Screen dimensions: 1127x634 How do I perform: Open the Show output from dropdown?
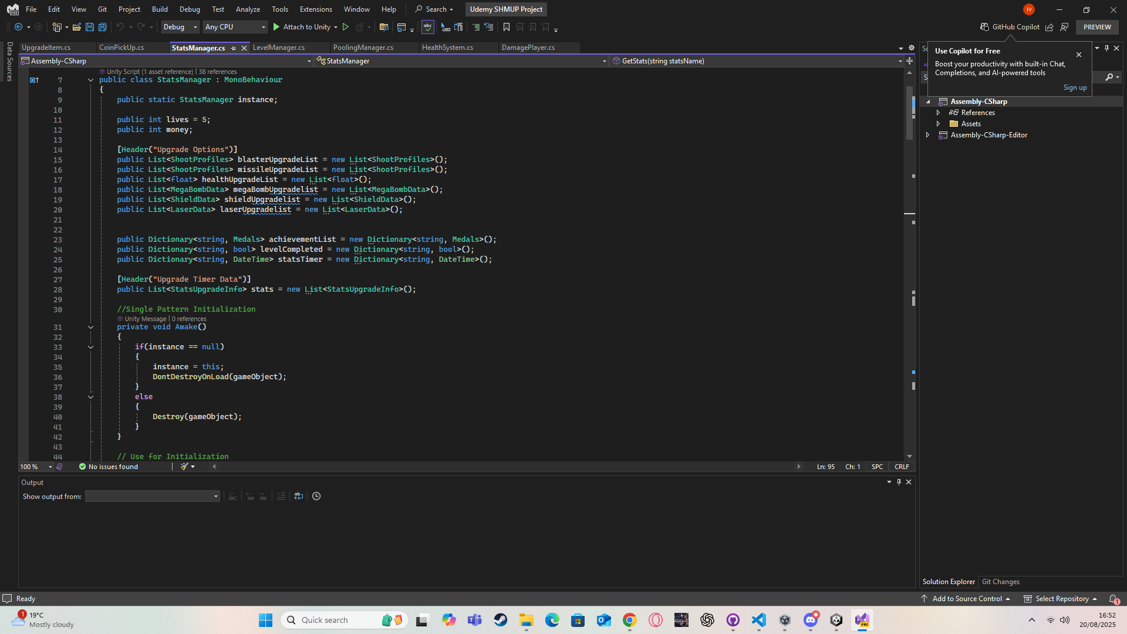click(x=153, y=497)
